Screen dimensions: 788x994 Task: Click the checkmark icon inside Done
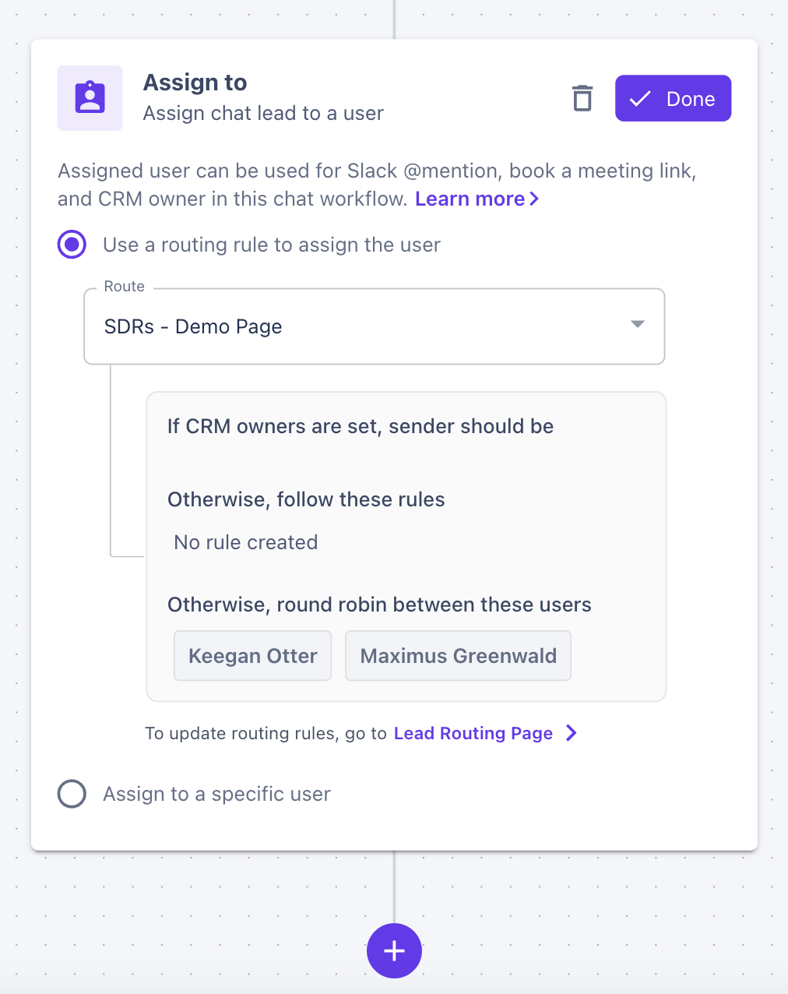640,99
